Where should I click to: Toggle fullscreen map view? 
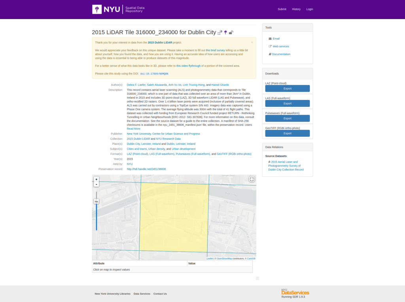252,179
